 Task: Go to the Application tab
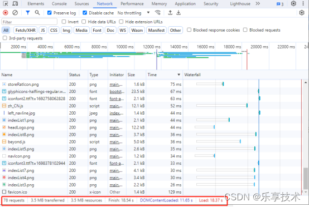[x=185, y=4]
